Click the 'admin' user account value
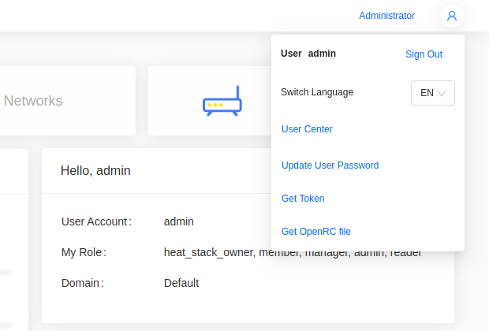The image size is (489, 331). [179, 221]
